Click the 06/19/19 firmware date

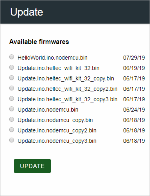click(x=134, y=68)
